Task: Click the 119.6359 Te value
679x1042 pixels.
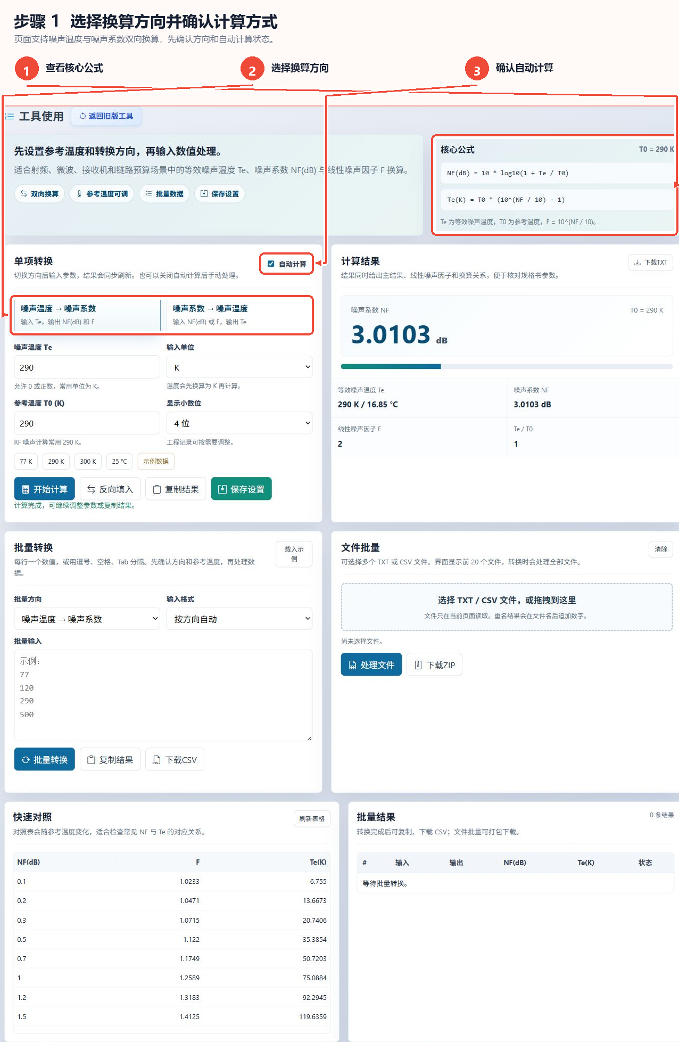Action: tap(313, 1016)
